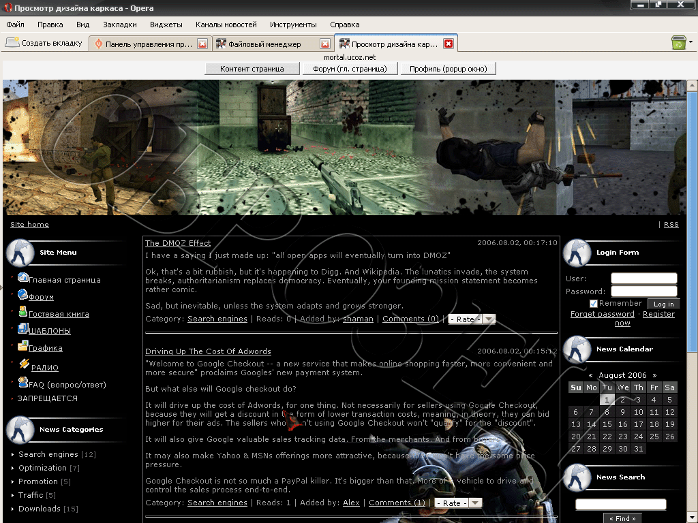Click the User input field
This screenshot has width=698, height=523.
(643, 279)
